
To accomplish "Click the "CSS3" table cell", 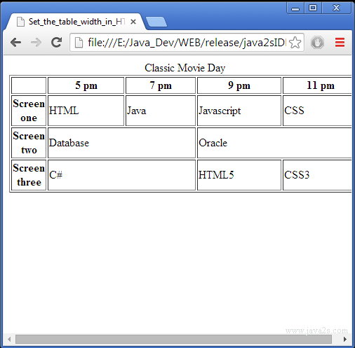I will coord(317,175).
